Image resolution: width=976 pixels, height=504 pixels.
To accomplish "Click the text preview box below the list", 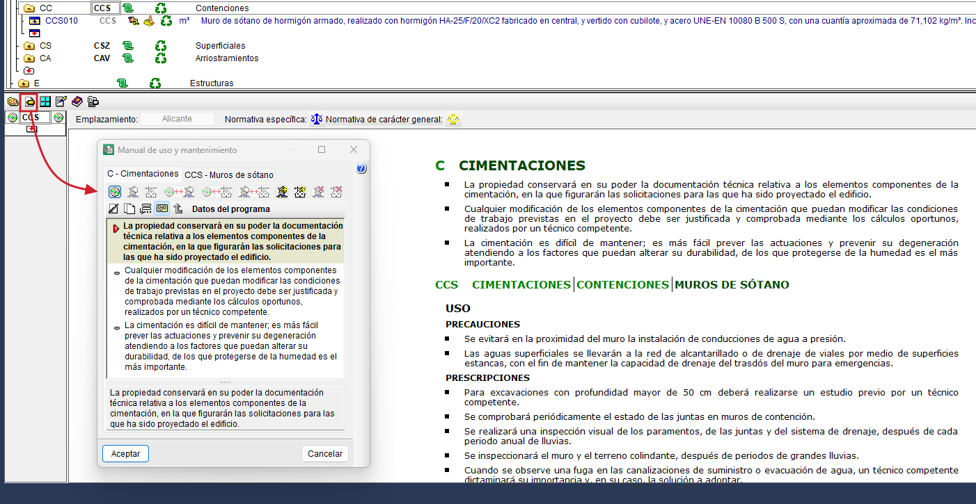I will point(226,408).
